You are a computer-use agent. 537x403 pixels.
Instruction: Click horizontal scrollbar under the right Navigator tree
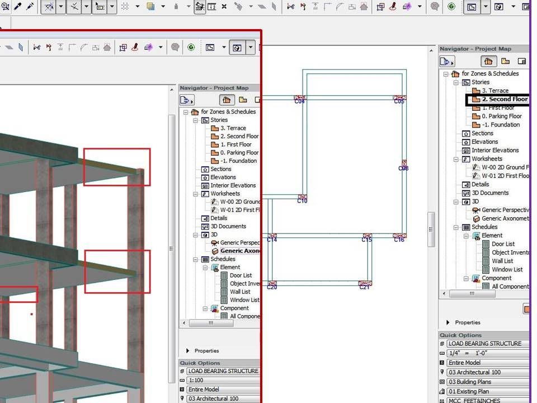coord(472,294)
